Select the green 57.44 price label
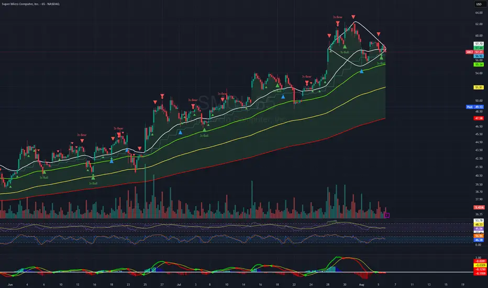The height and width of the screenshot is (288, 488). pos(479,48)
